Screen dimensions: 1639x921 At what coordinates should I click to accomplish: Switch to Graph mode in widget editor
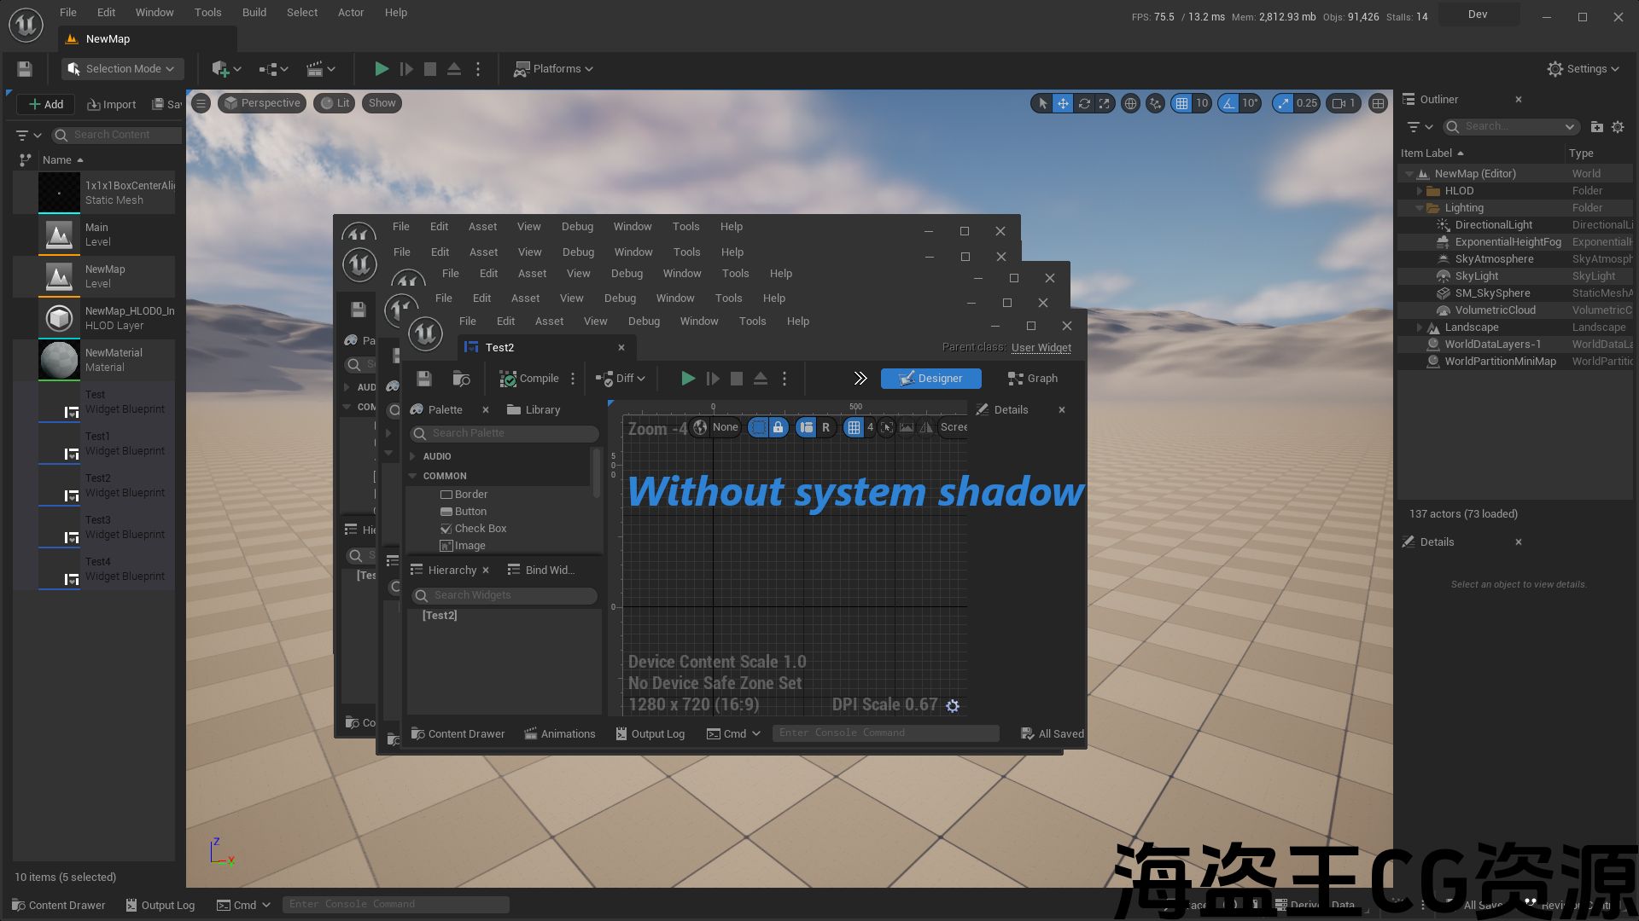tap(1032, 379)
